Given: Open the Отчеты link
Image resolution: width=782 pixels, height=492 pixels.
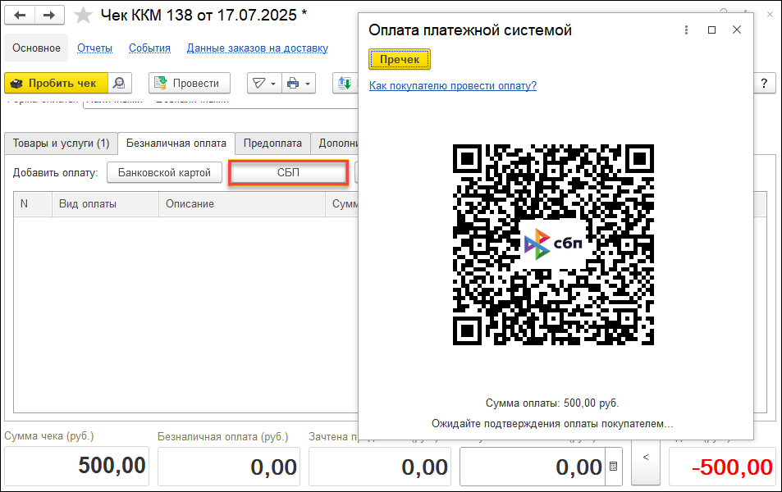Looking at the screenshot, I should (94, 48).
